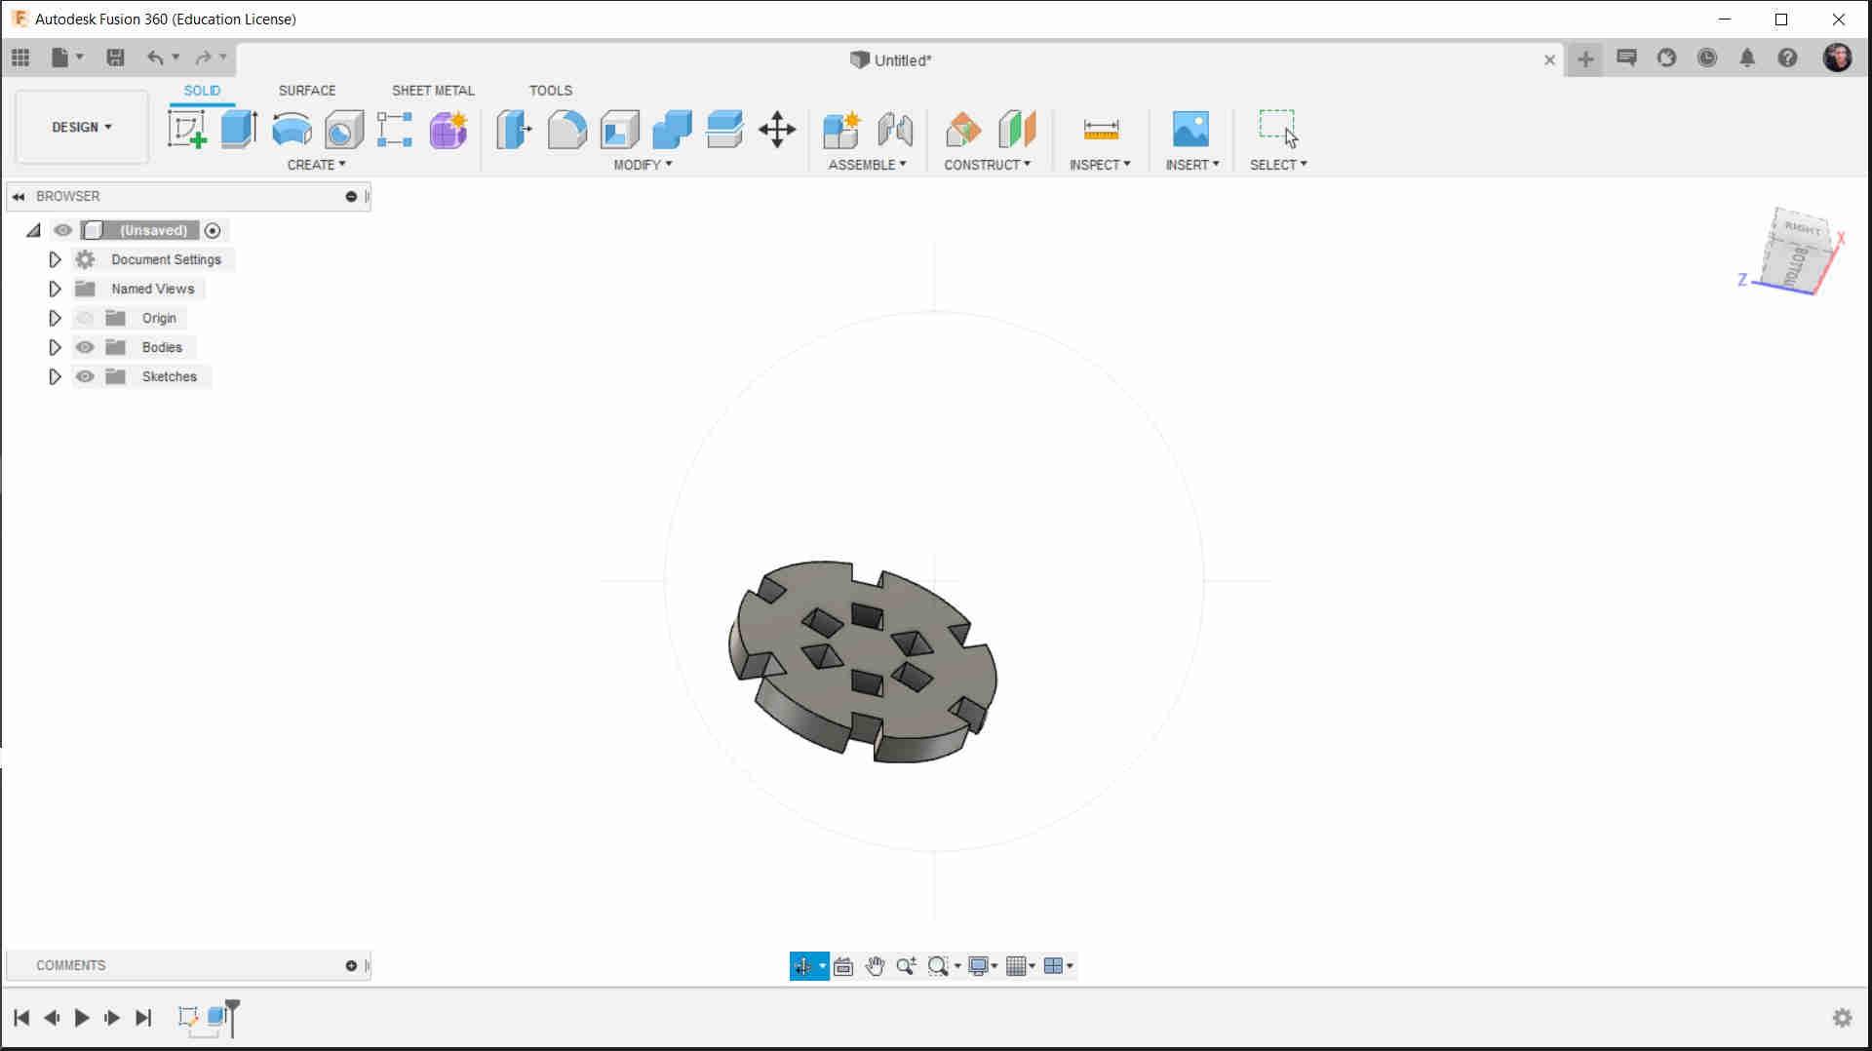Open the SELECT dropdown menu
This screenshot has width=1872, height=1051.
pos(1278,165)
